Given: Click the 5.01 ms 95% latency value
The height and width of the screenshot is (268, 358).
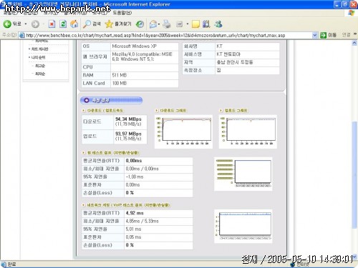Looking at the screenshot, I should point(133,229).
